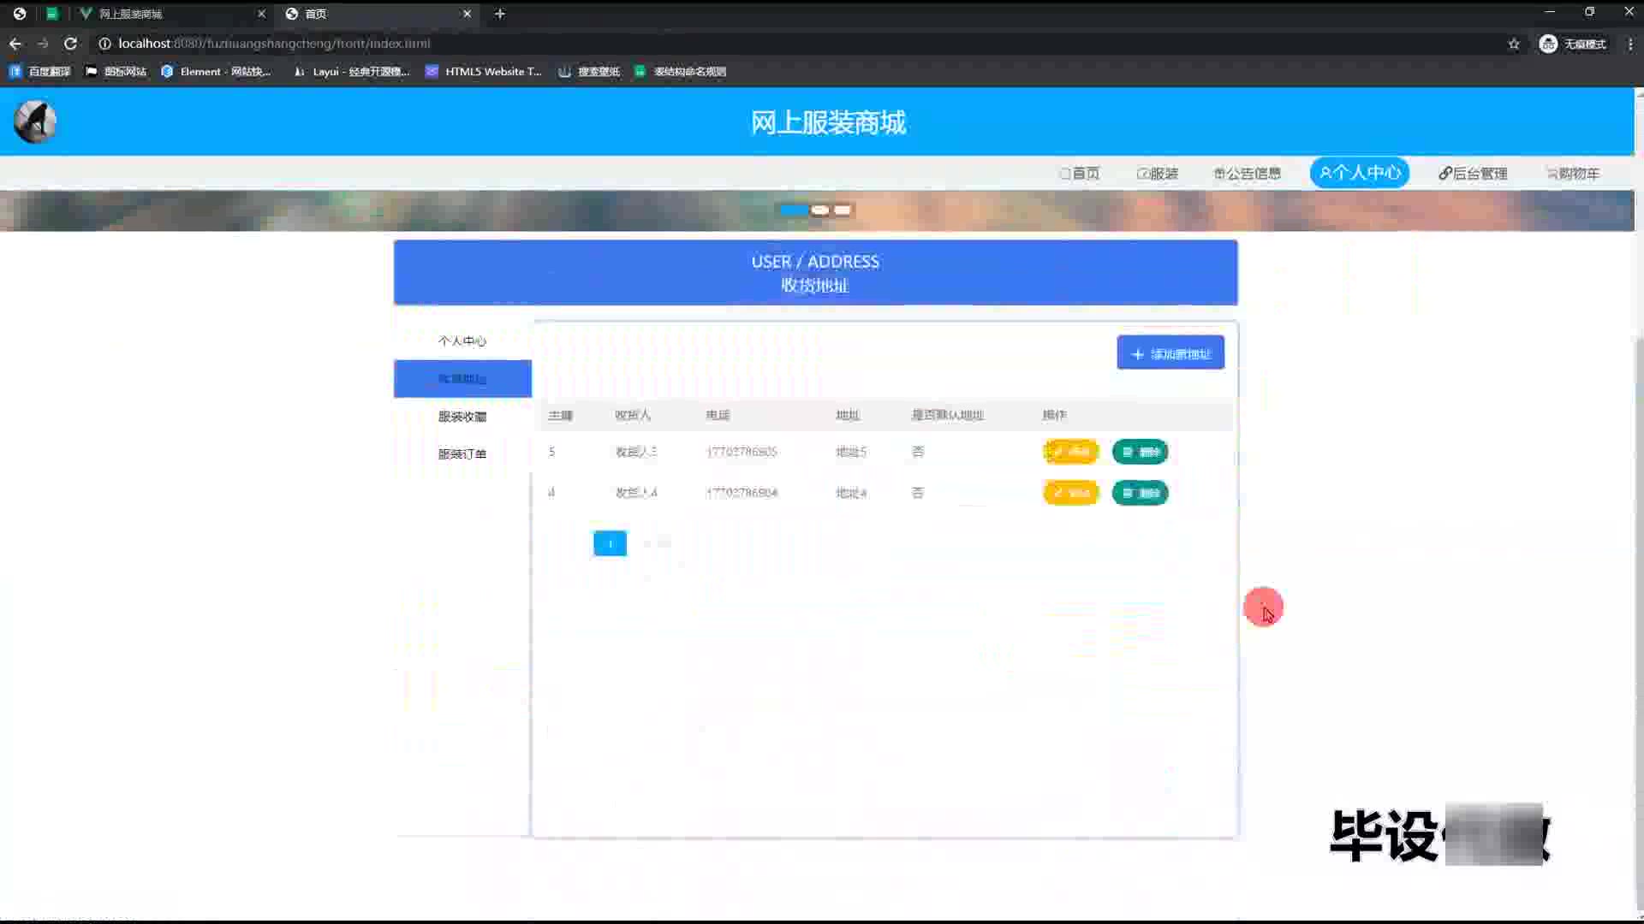
Task: Open the green-icon bookmark after 搜索壁纸
Action: (681, 72)
